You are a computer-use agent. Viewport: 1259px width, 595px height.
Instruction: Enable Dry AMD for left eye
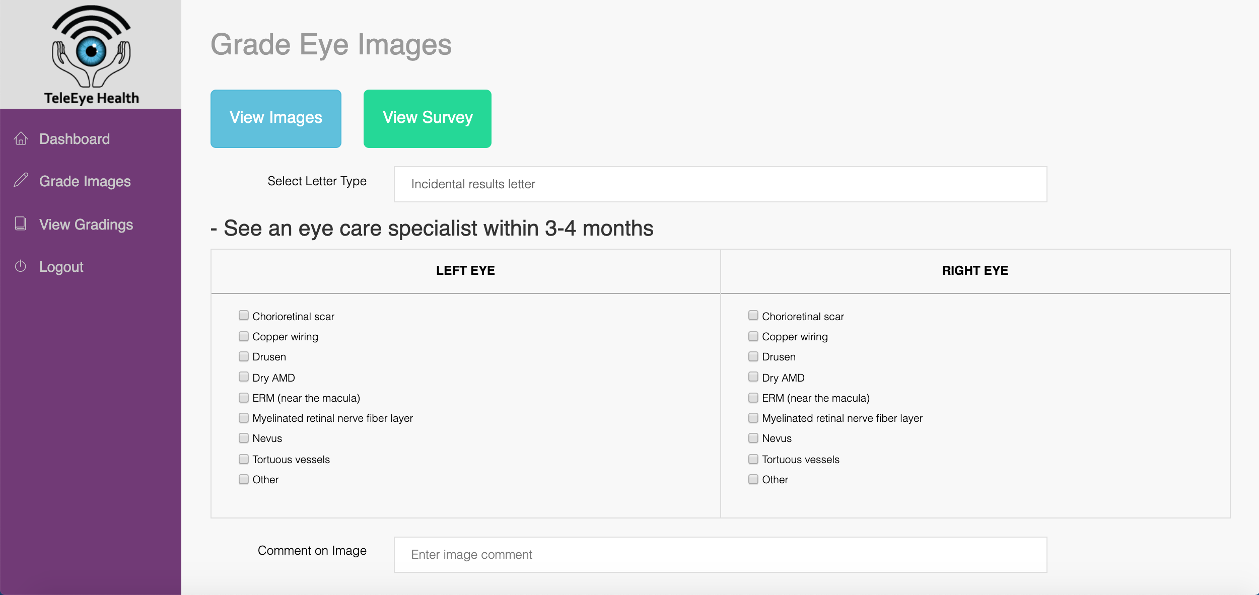pyautogui.click(x=244, y=377)
